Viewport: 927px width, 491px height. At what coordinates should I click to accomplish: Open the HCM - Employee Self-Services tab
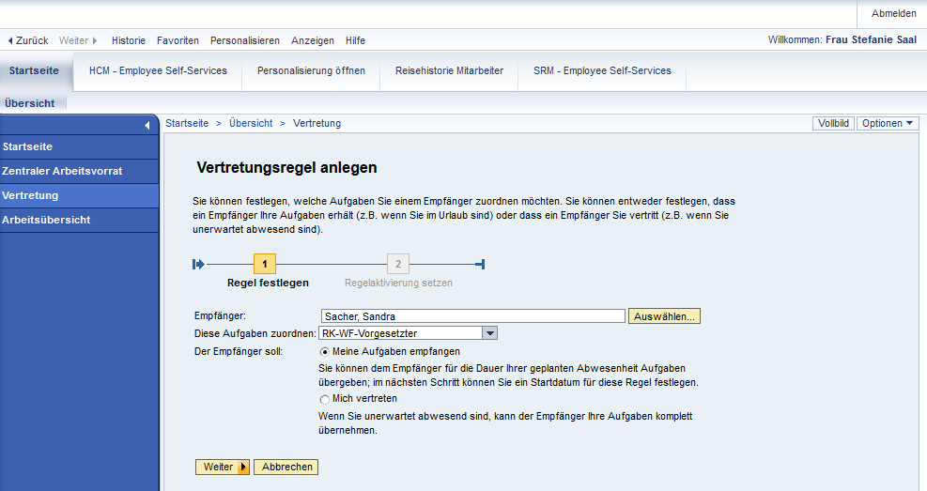point(158,70)
